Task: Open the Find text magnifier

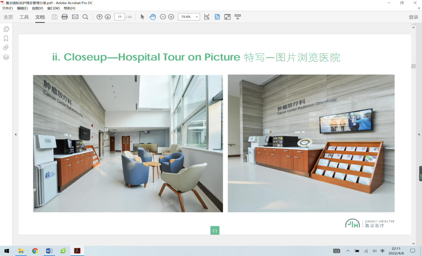Action: coord(85,17)
